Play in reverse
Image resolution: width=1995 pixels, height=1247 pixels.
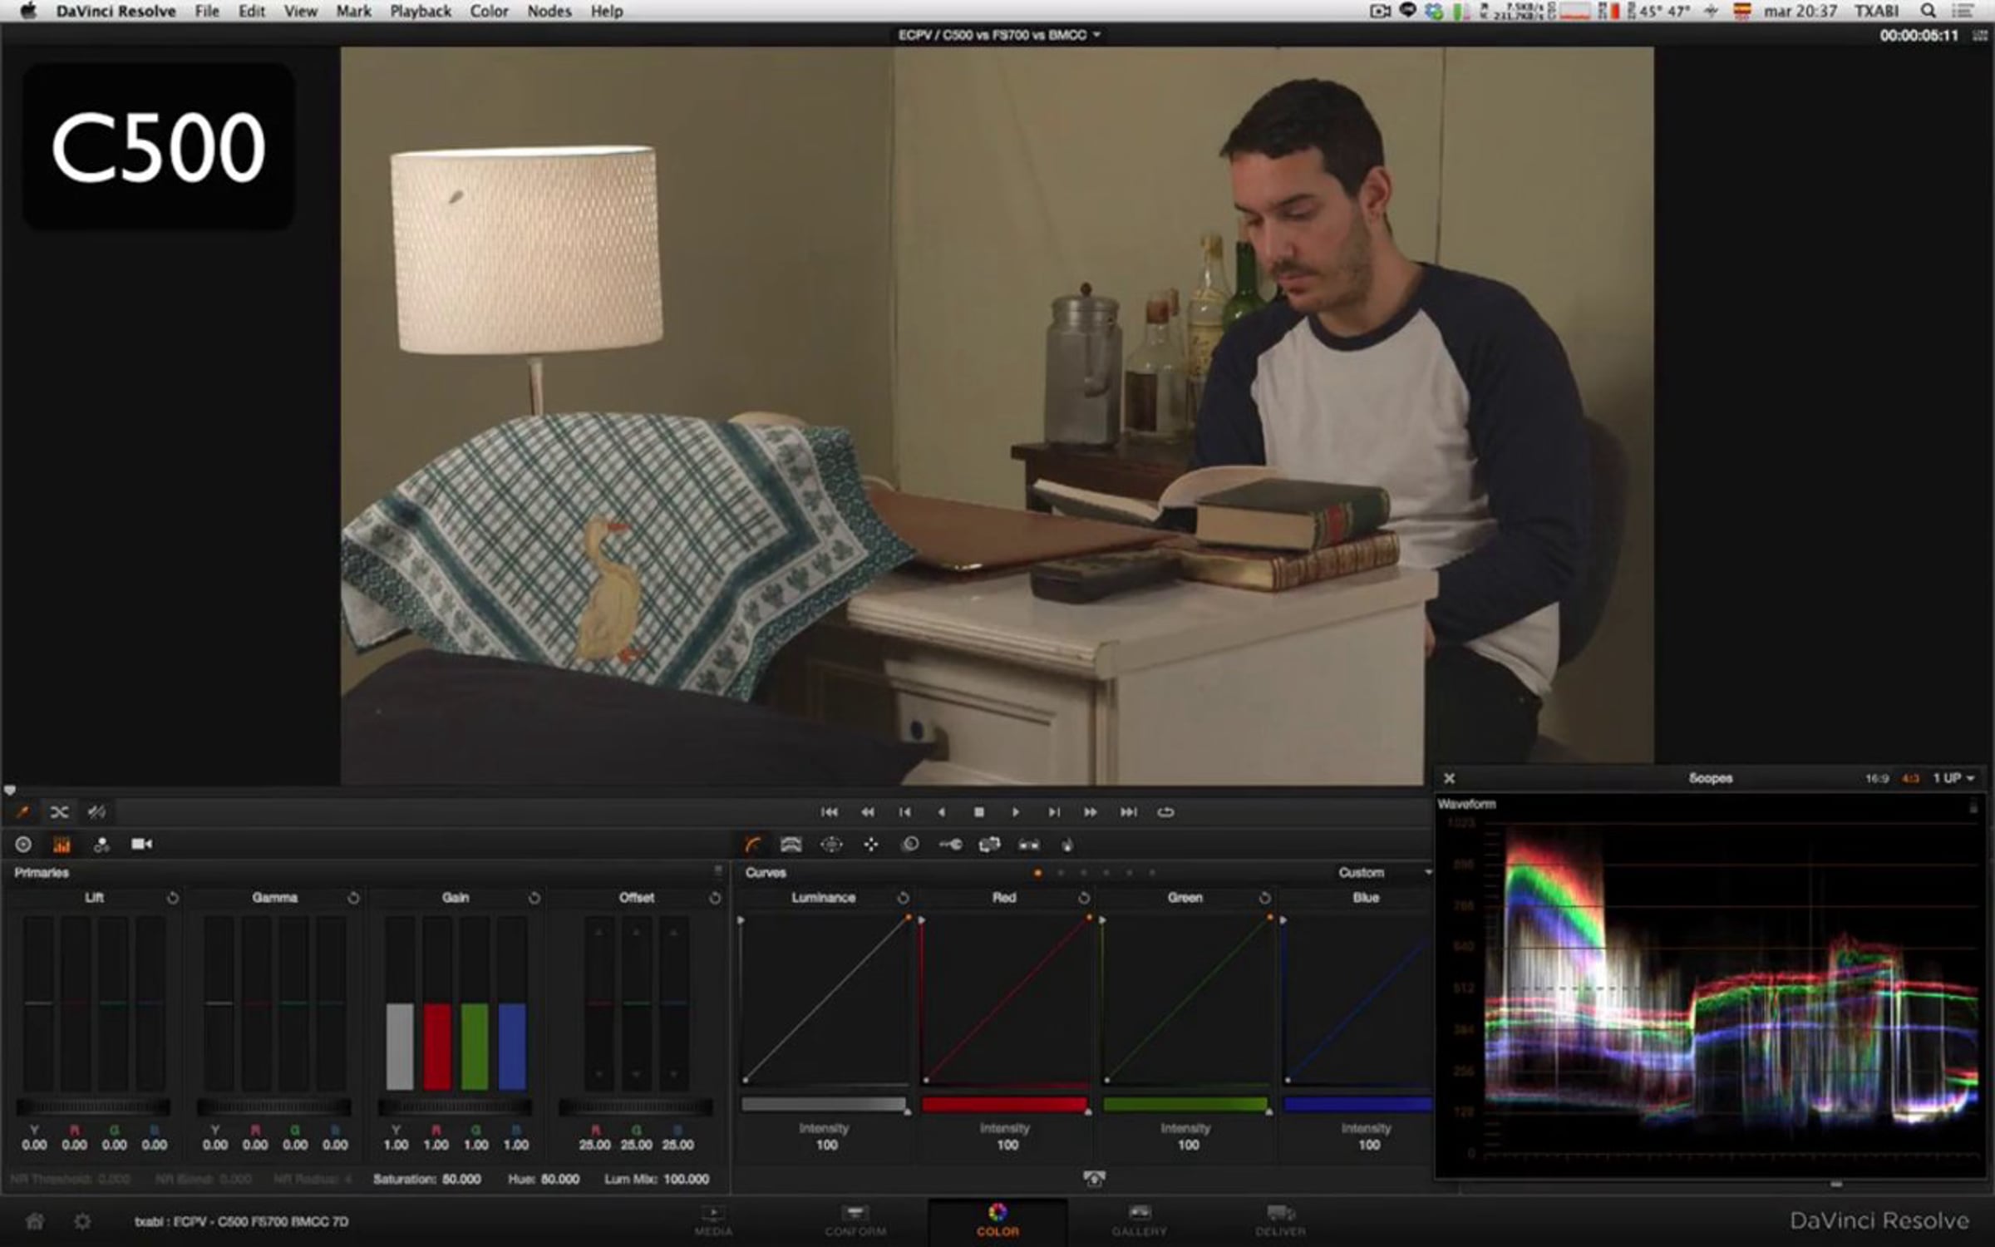pos(942,812)
